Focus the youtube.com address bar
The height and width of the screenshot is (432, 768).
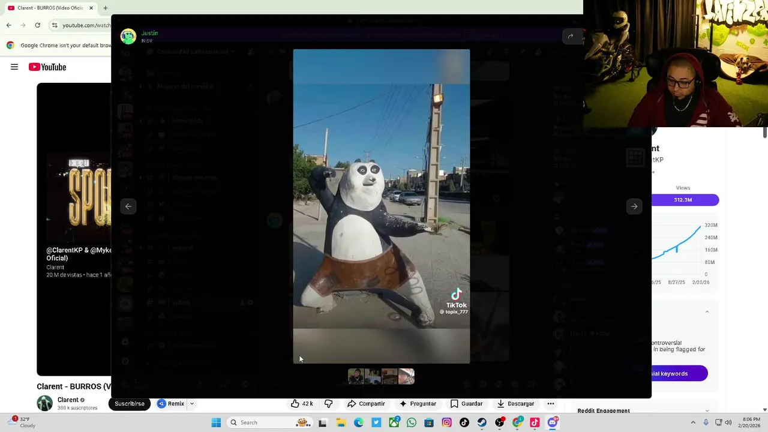(86, 25)
